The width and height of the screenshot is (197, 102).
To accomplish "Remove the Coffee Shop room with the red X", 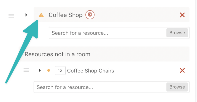I will tap(182, 15).
